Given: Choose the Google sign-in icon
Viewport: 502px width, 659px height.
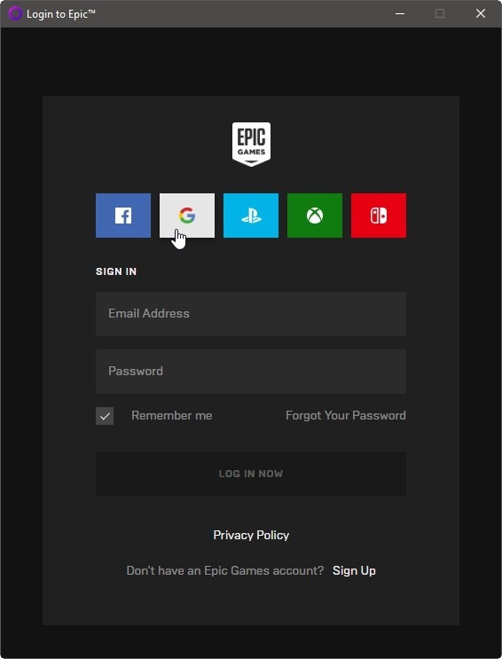Looking at the screenshot, I should point(187,216).
